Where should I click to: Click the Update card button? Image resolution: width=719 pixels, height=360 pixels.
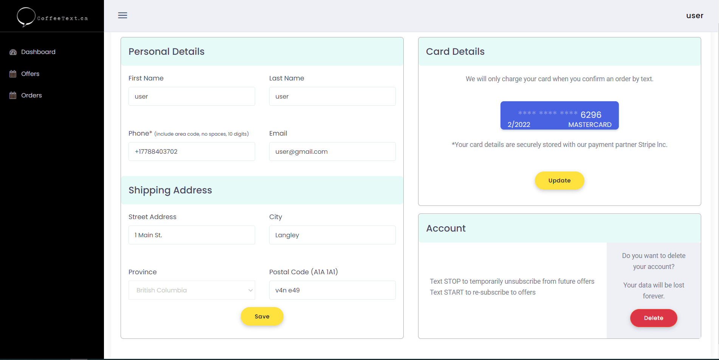click(x=559, y=181)
